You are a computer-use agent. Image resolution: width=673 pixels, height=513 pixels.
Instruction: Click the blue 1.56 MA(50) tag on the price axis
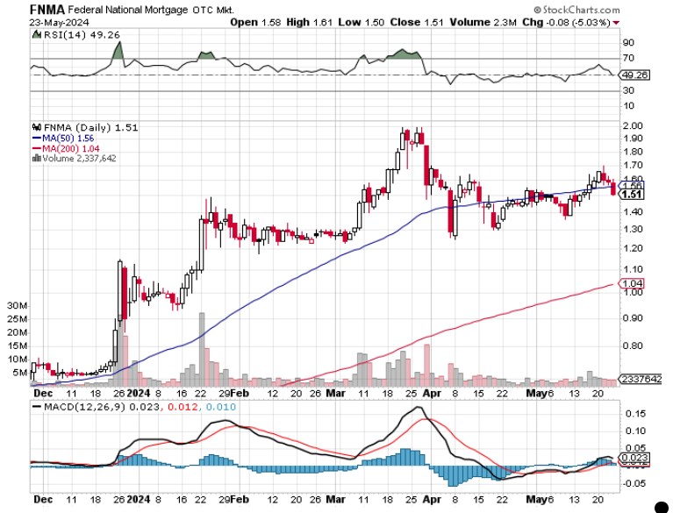pyautogui.click(x=632, y=186)
